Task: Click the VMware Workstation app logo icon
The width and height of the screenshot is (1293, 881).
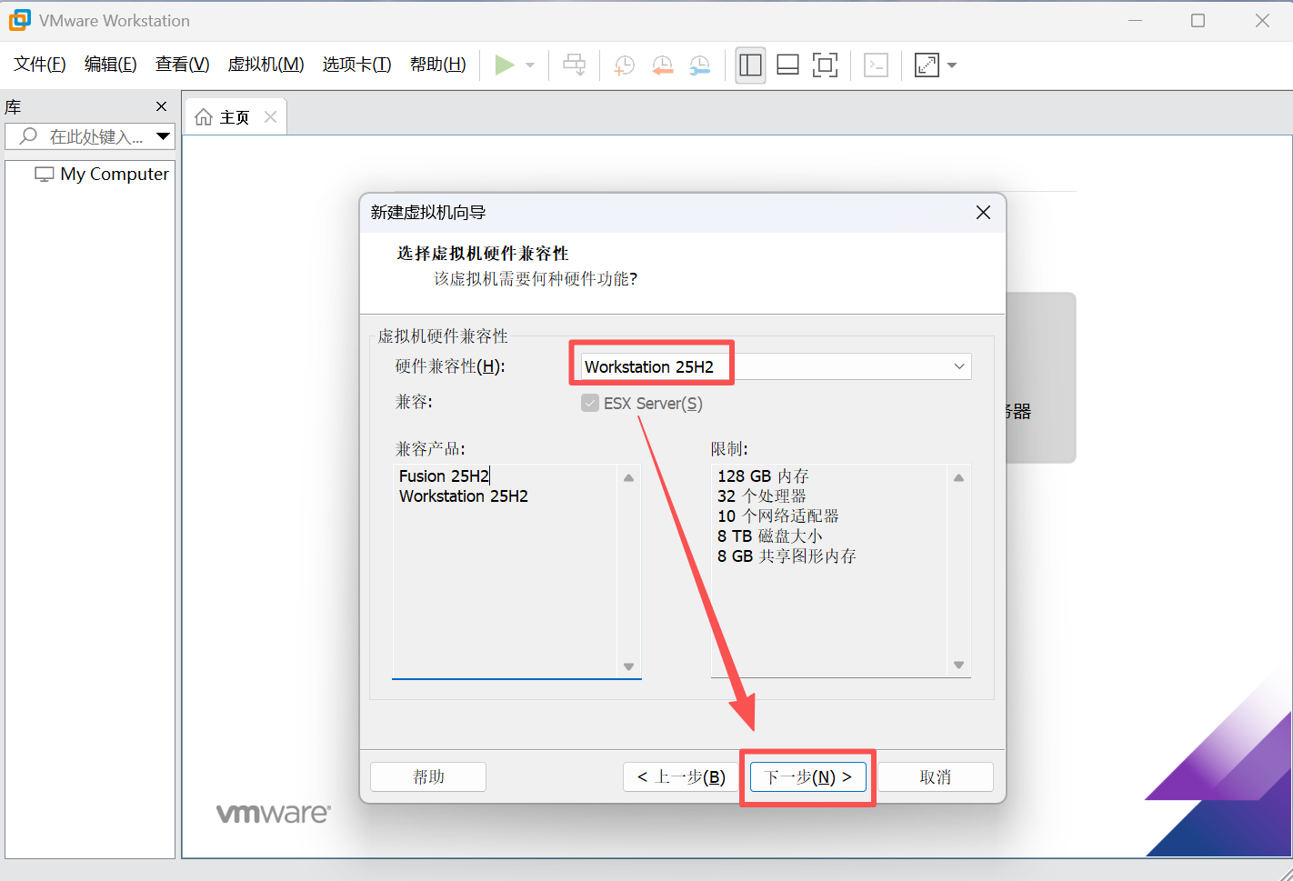Action: tap(19, 20)
